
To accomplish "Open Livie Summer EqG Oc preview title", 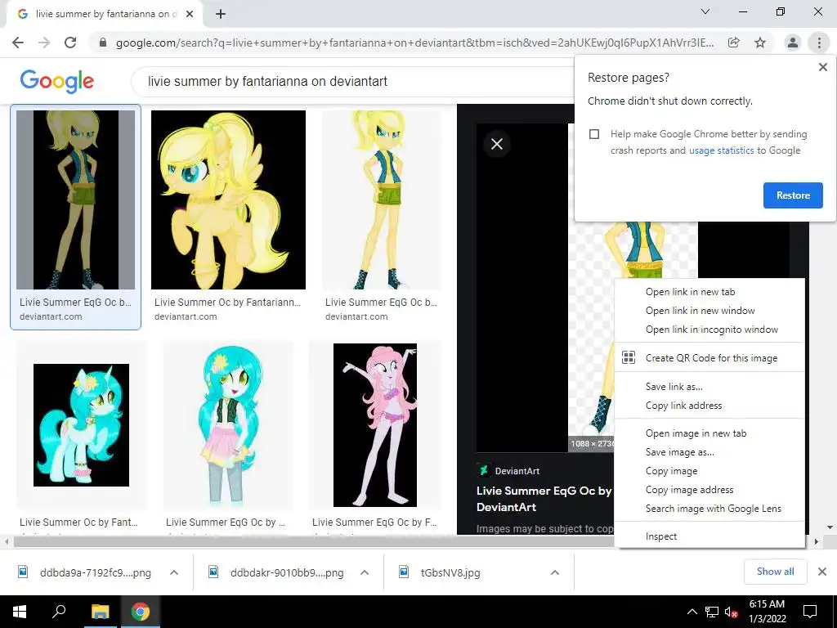I will [544, 499].
